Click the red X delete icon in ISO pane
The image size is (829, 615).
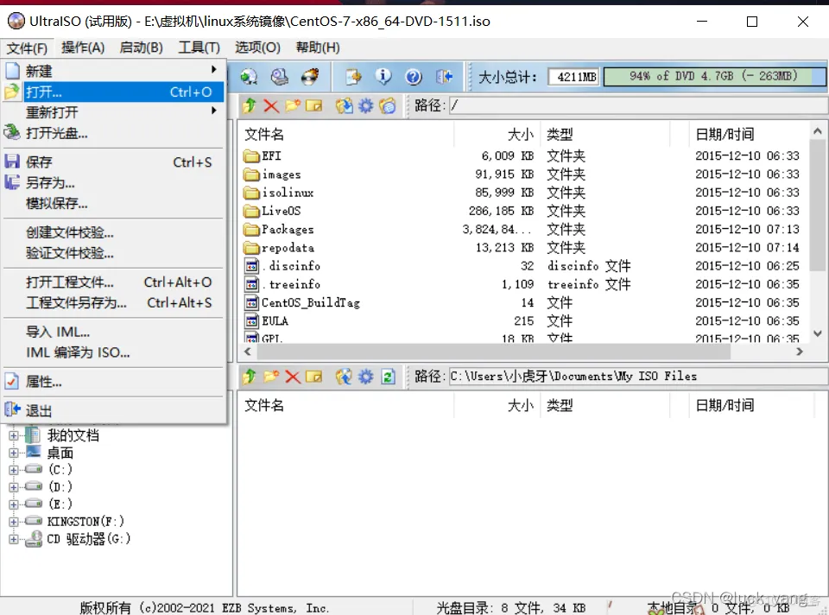[271, 106]
